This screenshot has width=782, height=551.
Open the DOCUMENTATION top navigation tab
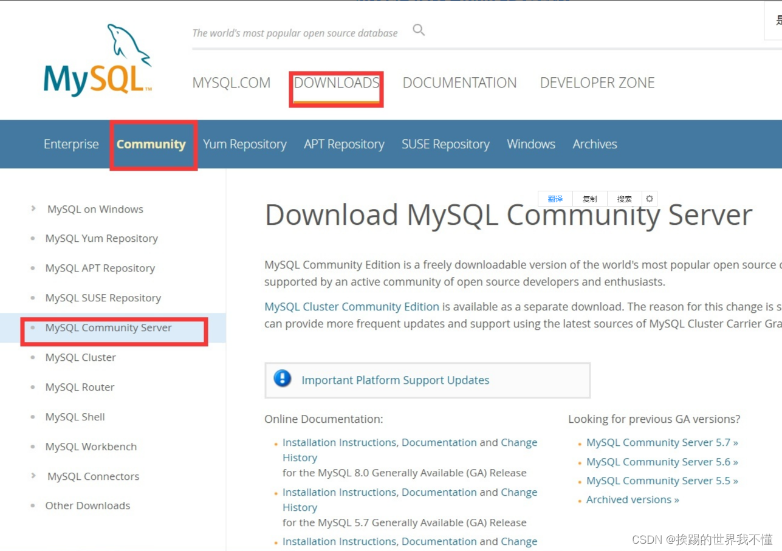[x=460, y=83]
